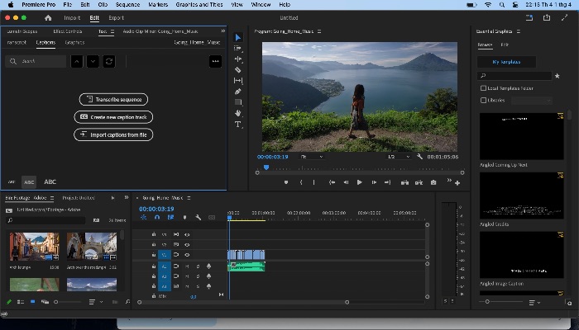
Task: Select the Type tool
Action: click(238, 125)
